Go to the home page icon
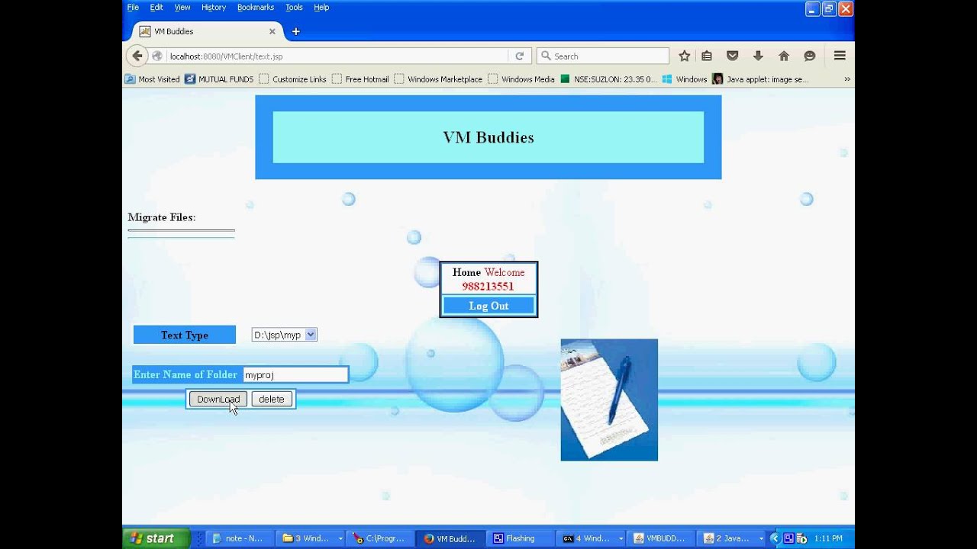Image resolution: width=977 pixels, height=549 pixels. [x=784, y=56]
